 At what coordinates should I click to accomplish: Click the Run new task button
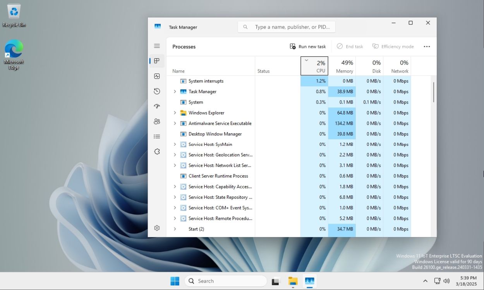[308, 46]
